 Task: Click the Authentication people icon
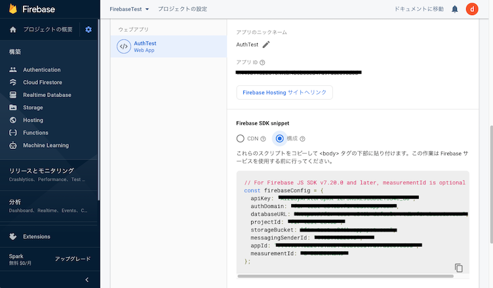point(13,70)
